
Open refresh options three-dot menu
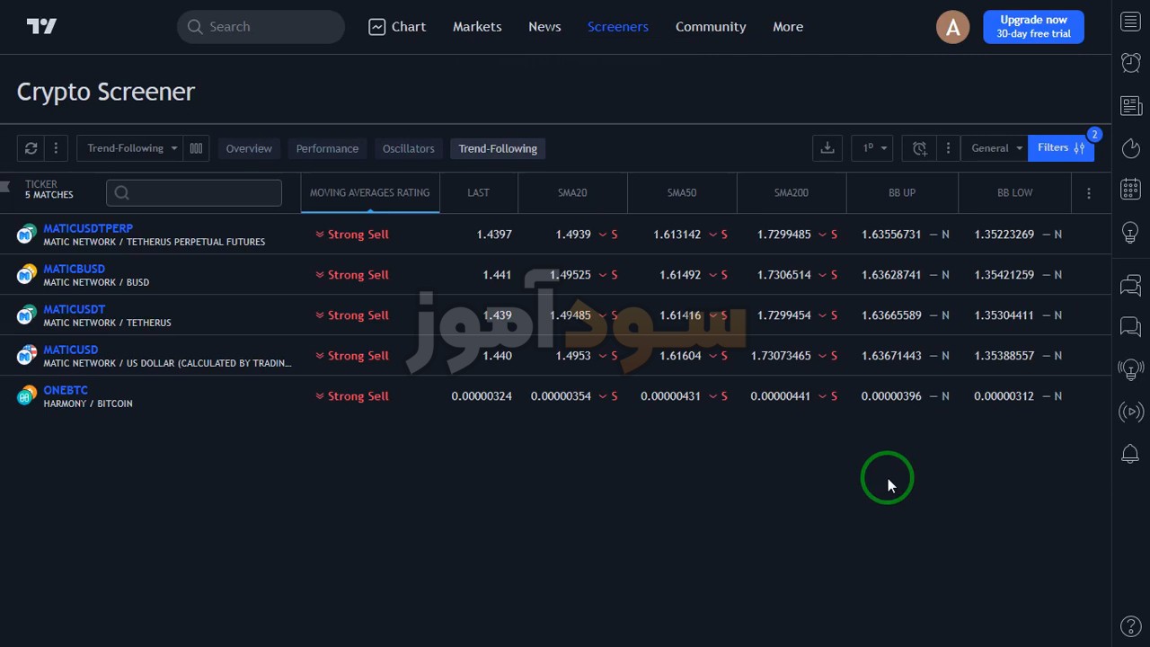tap(56, 148)
